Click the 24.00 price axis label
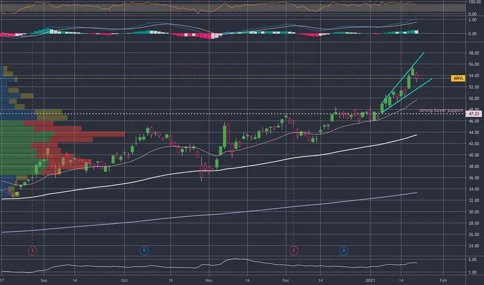 point(474,246)
